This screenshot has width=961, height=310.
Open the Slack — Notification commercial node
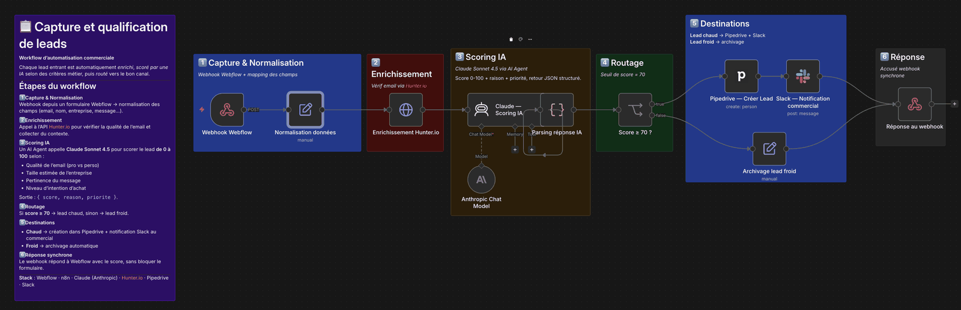pos(803,76)
